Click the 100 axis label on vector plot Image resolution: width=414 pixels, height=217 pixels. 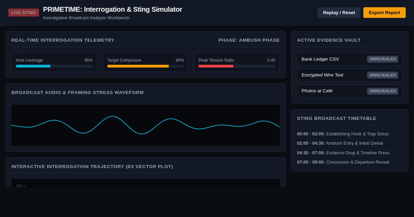19,186
